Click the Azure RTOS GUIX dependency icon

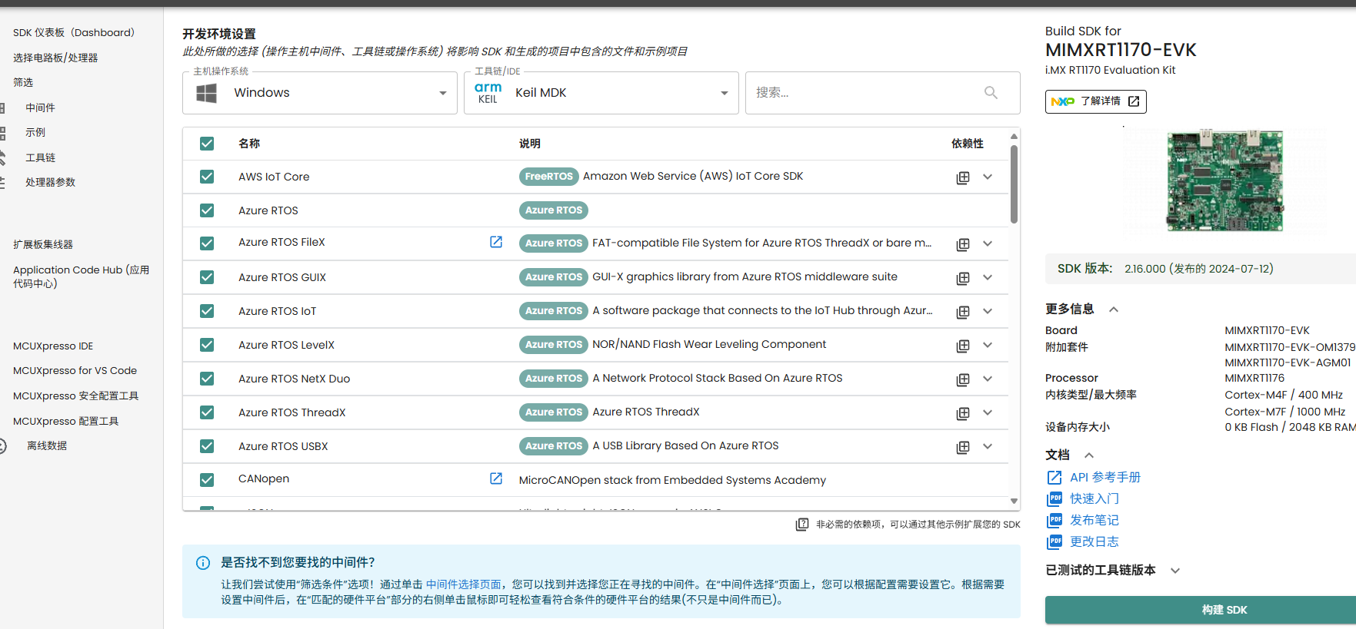[x=962, y=278]
